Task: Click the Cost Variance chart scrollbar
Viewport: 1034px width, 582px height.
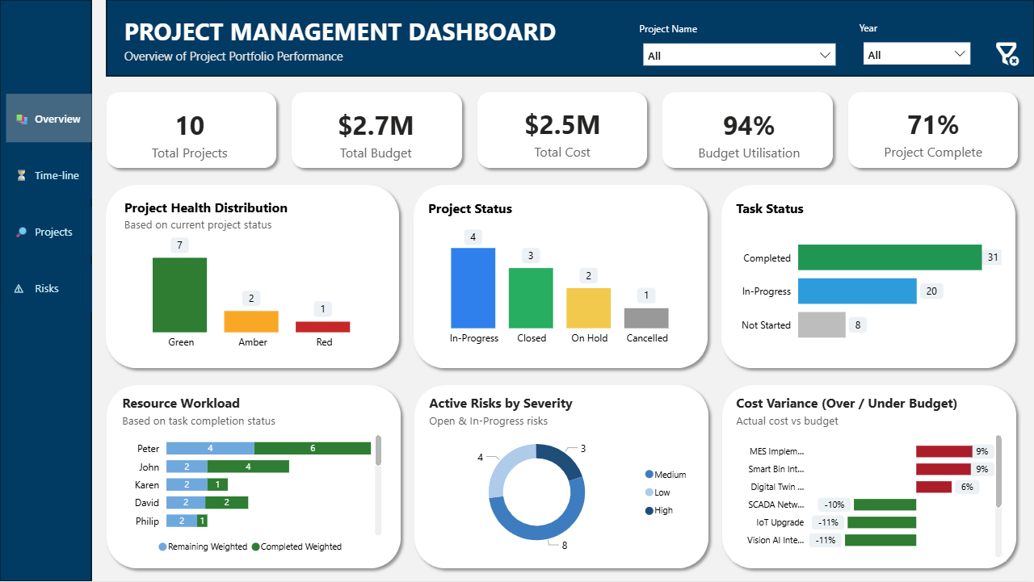Action: (x=999, y=472)
